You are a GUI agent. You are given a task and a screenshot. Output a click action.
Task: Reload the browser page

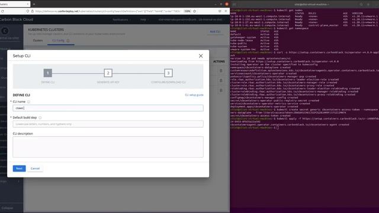[x=2, y=11]
